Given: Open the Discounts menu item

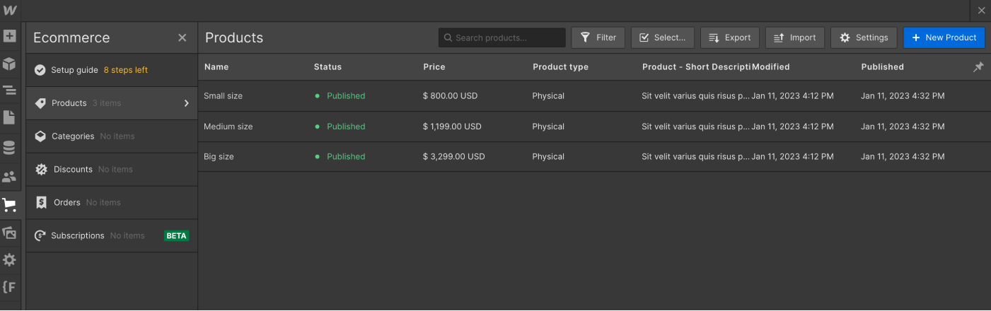Looking at the screenshot, I should [x=73, y=170].
